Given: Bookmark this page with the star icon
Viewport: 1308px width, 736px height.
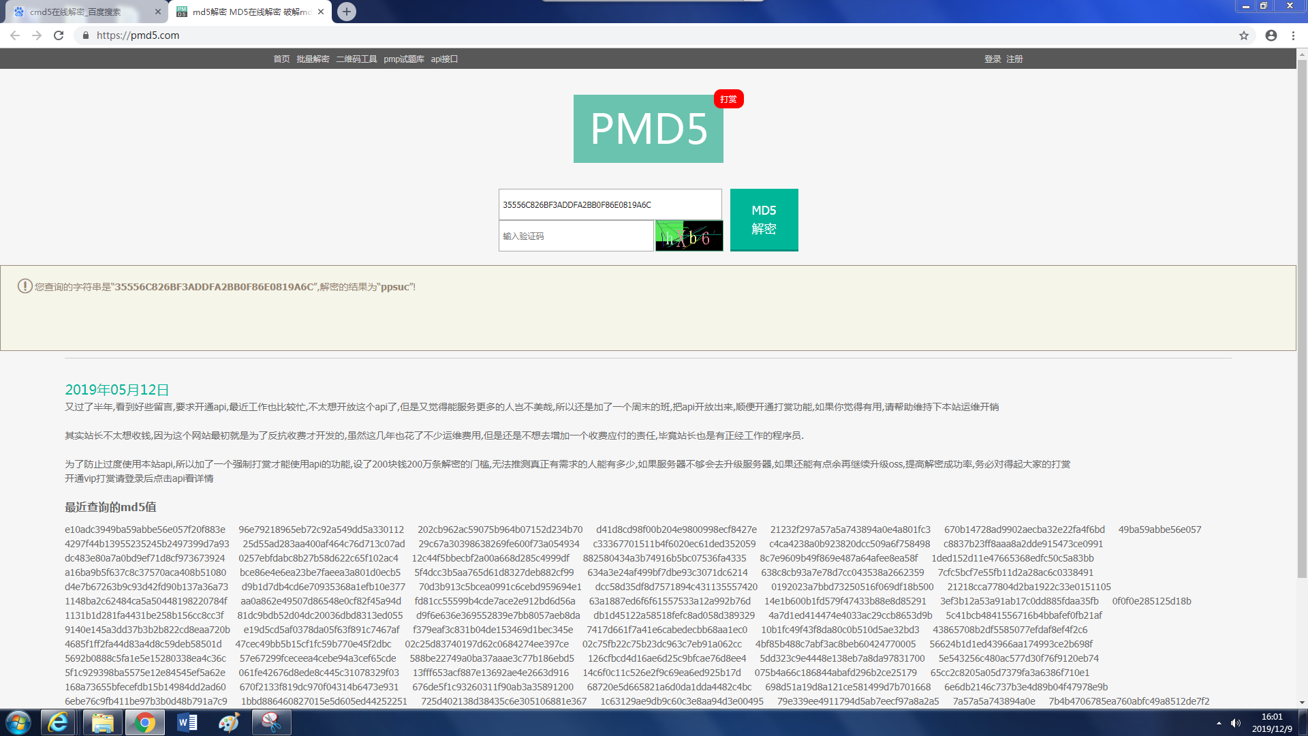Looking at the screenshot, I should click(x=1244, y=35).
